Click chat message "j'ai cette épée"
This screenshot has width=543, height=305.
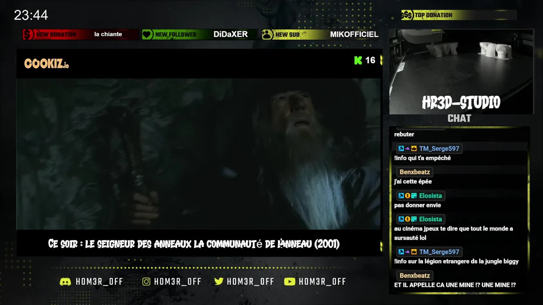[x=413, y=182]
